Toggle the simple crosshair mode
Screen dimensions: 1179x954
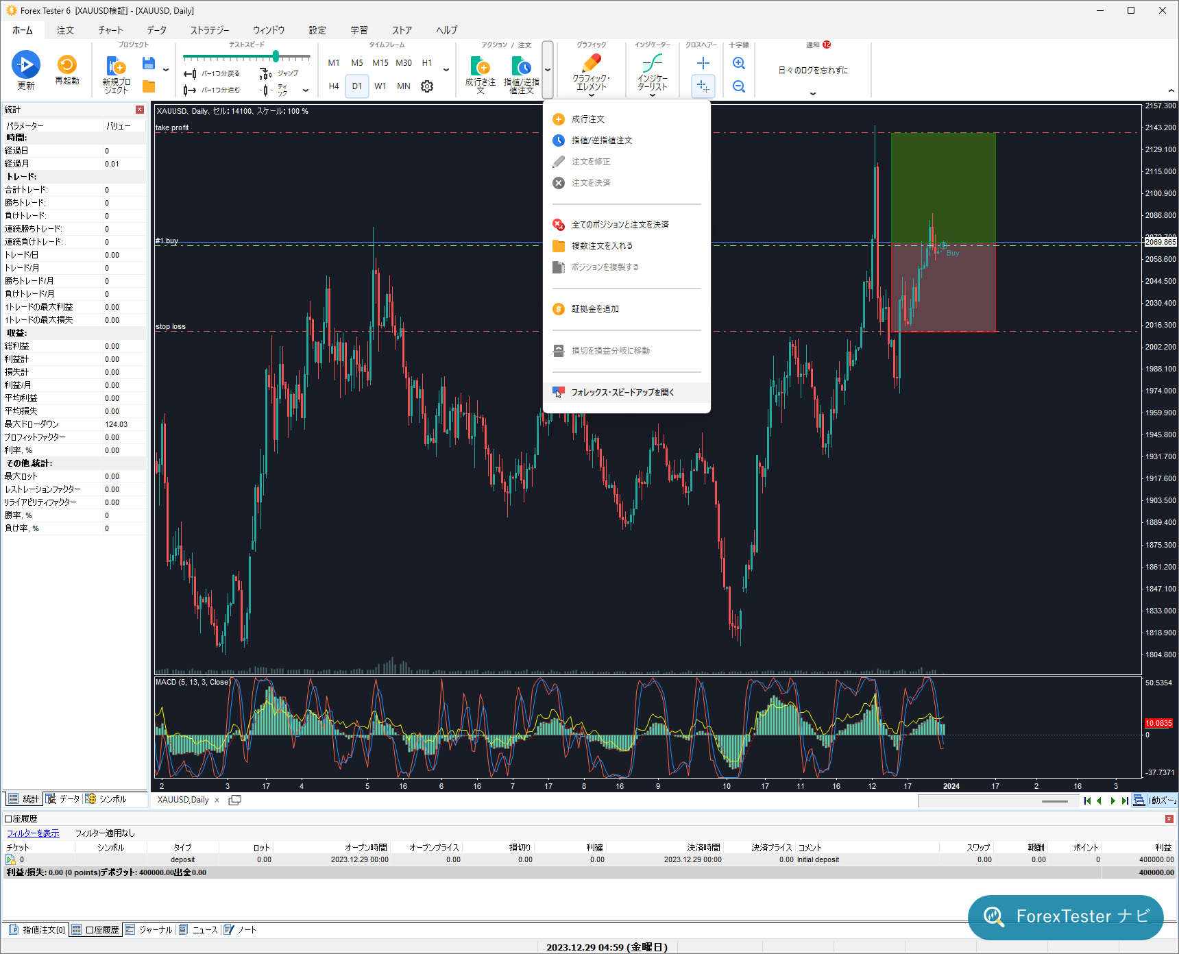[703, 63]
